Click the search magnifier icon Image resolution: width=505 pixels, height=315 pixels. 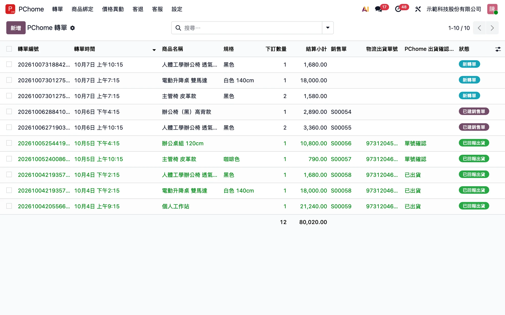(178, 28)
